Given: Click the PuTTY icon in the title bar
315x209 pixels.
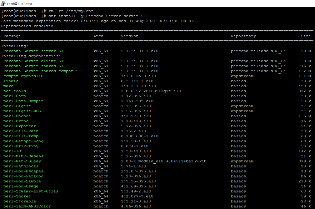Looking at the screenshot, I should (x=3, y=3).
